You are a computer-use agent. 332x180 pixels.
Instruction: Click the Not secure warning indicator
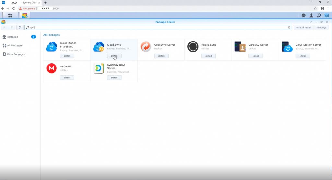[27, 9]
